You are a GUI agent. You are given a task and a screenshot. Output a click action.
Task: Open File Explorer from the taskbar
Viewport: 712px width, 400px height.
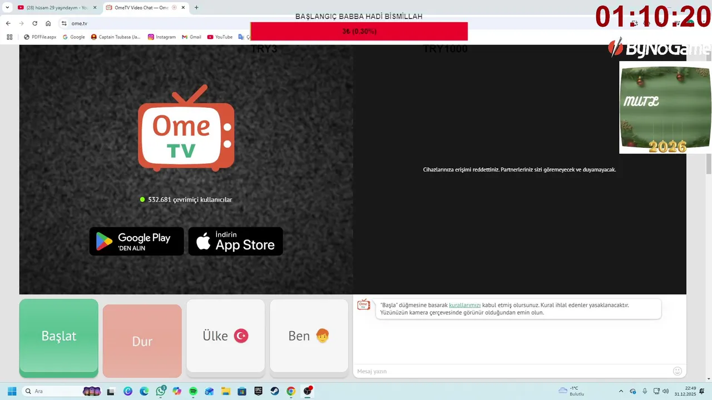226,391
